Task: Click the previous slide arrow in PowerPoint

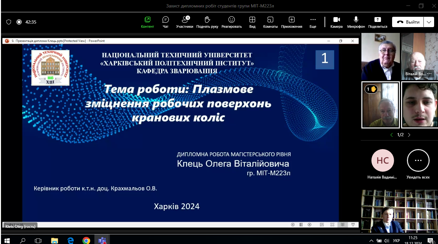Action: click(293, 225)
